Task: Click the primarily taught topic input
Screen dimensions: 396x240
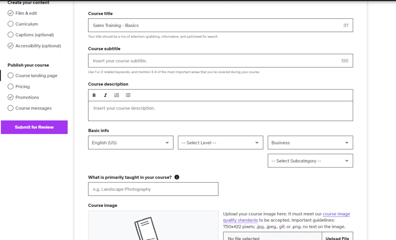Action: click(x=153, y=189)
